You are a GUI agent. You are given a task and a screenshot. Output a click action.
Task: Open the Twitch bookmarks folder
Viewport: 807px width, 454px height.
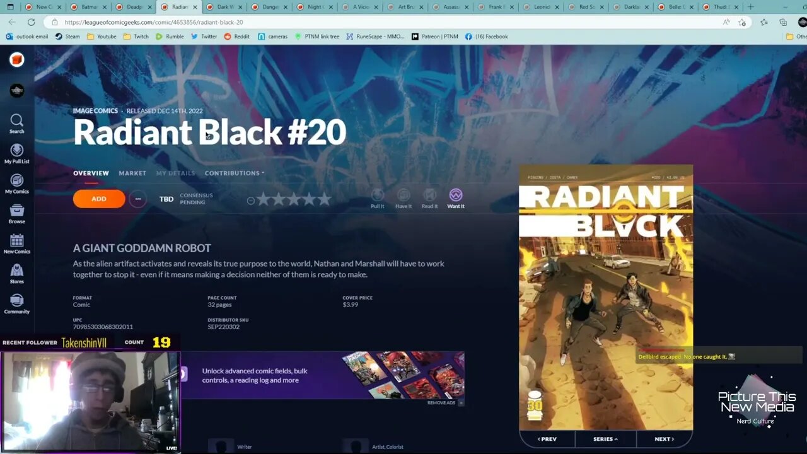click(x=136, y=37)
